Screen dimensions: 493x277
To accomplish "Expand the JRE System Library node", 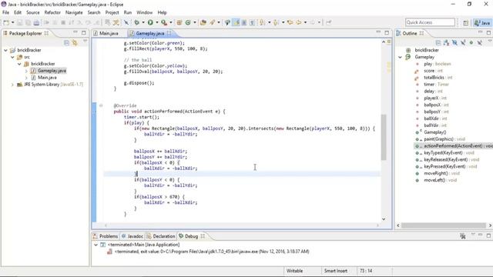I will [12, 84].
